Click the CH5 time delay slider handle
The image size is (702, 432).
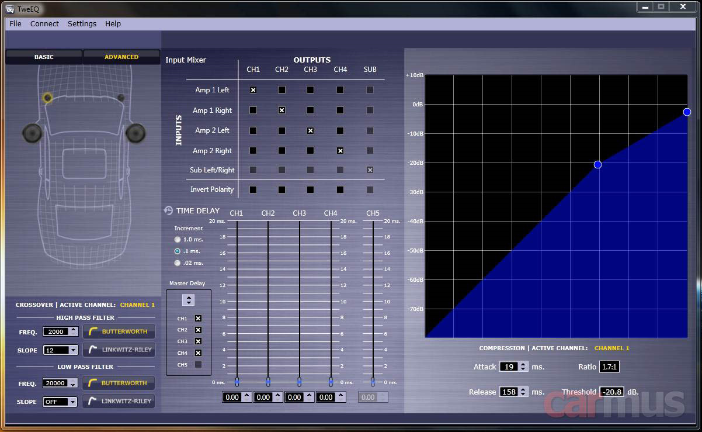[373, 382]
